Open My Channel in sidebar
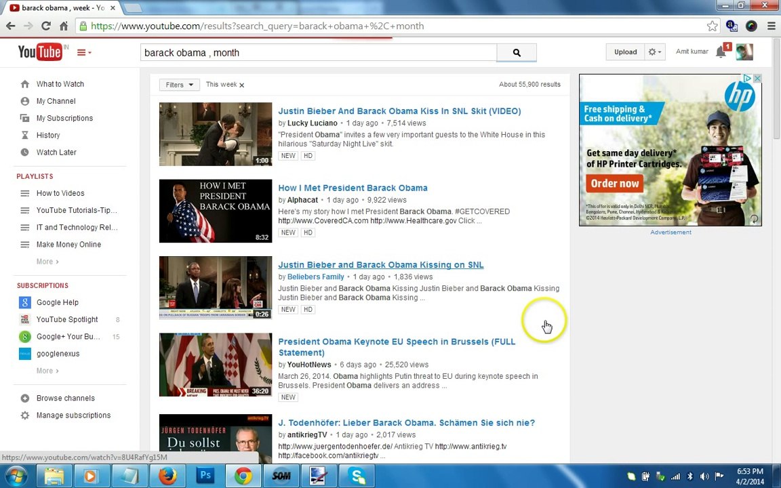 56,101
